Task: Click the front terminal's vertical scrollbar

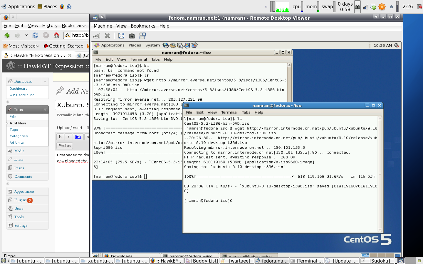Action: (x=380, y=173)
